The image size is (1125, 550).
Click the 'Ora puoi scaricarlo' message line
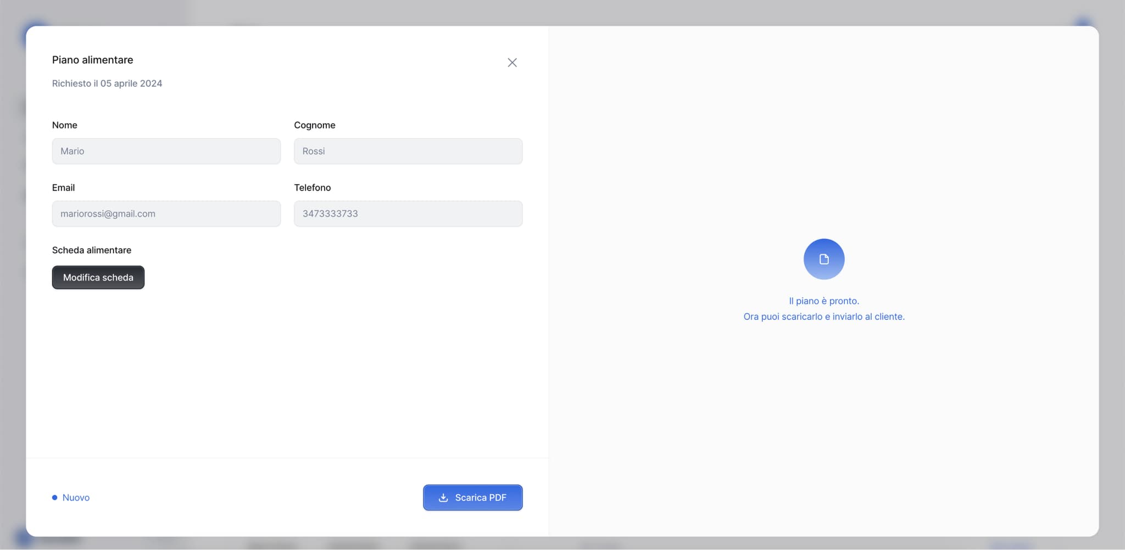tap(823, 317)
